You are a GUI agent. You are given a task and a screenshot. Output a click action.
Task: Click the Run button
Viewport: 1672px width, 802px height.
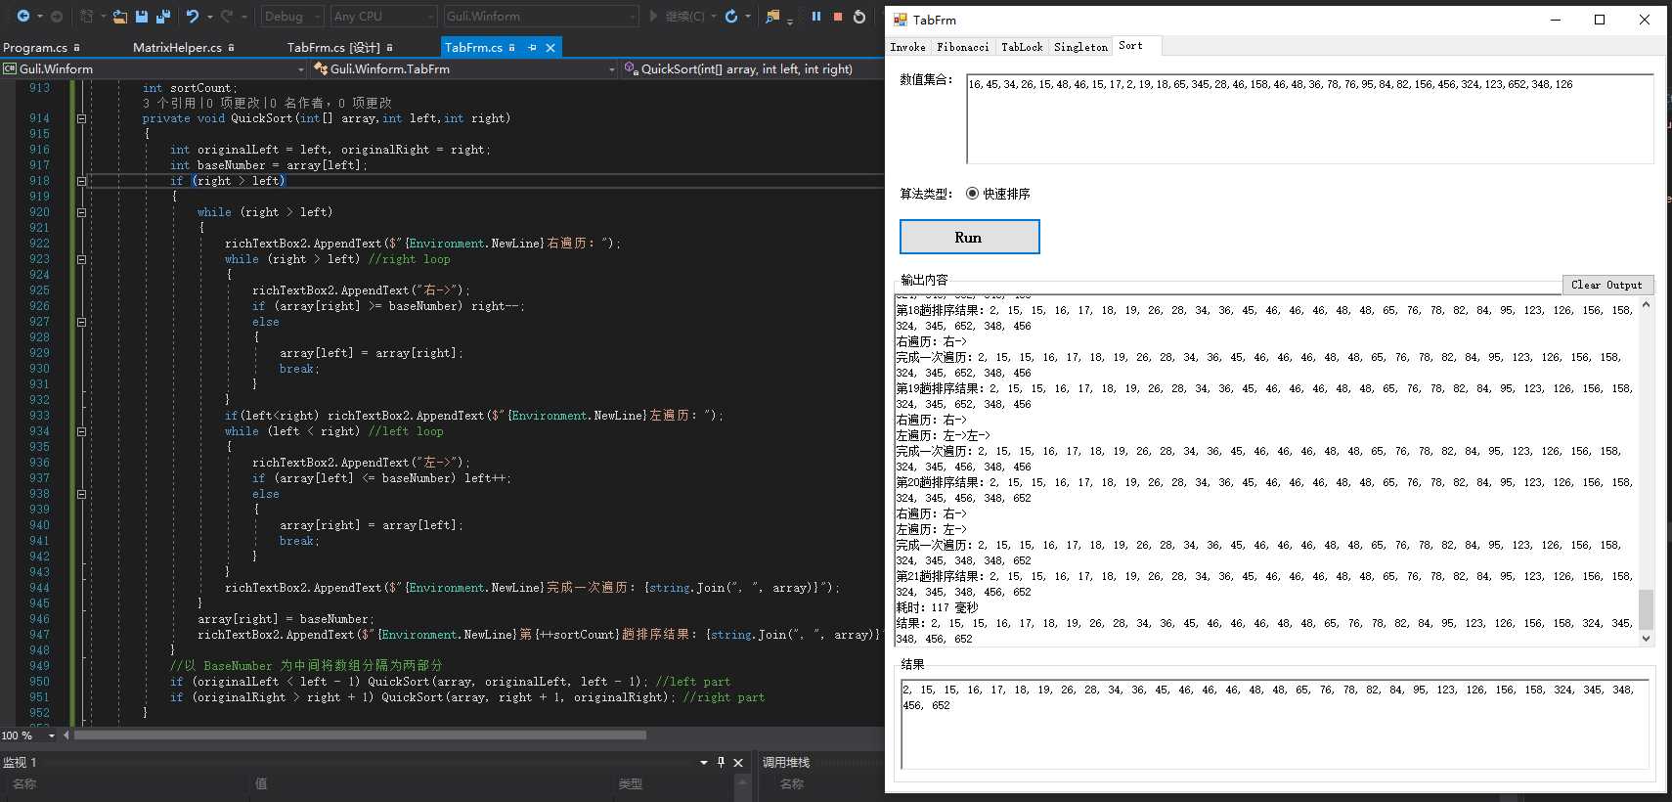969,237
